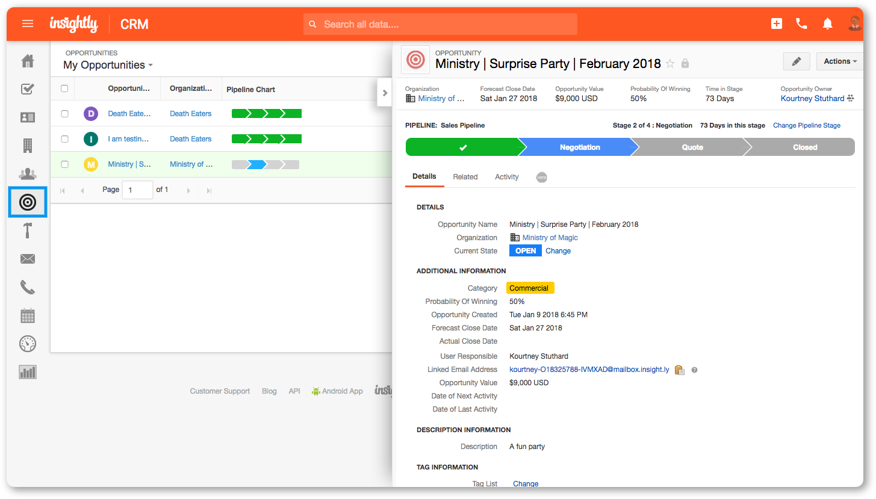Open the My Opportunities view dropdown
The height and width of the screenshot is (499, 876).
point(108,65)
